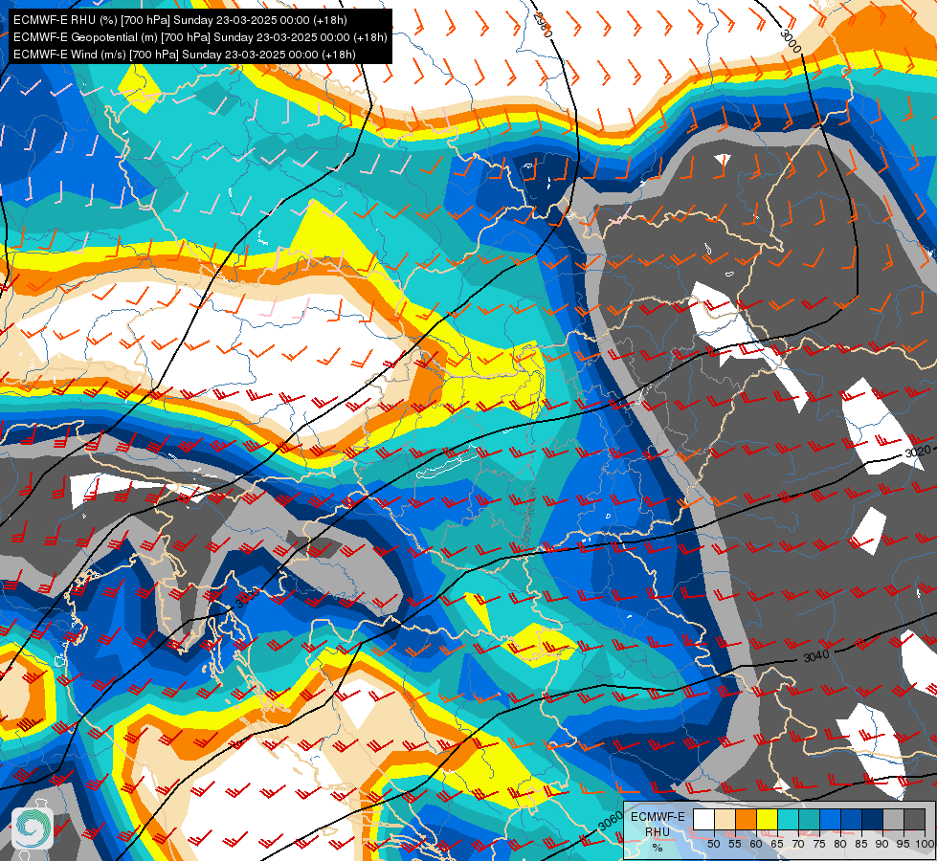Pick the teal 70-75 legend swatch
This screenshot has width=937, height=861.
809,819
